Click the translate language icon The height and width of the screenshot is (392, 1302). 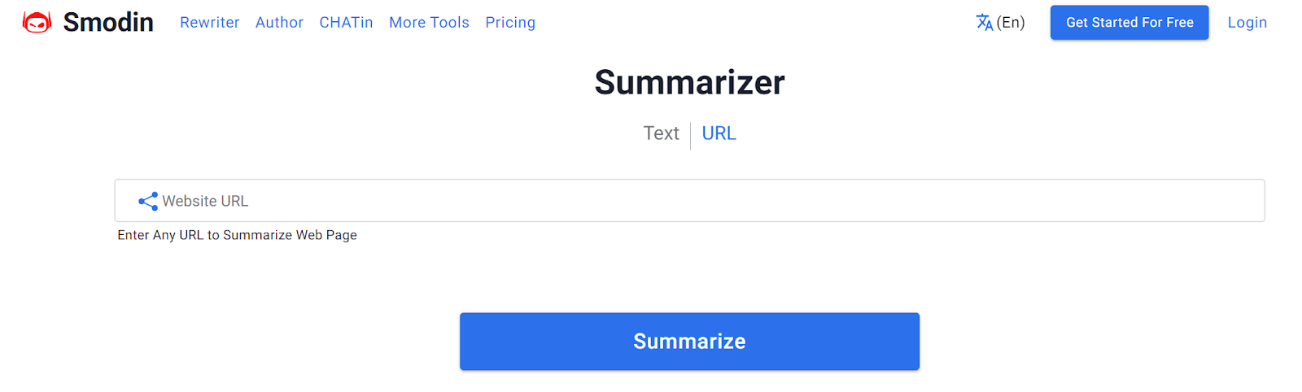(x=985, y=23)
